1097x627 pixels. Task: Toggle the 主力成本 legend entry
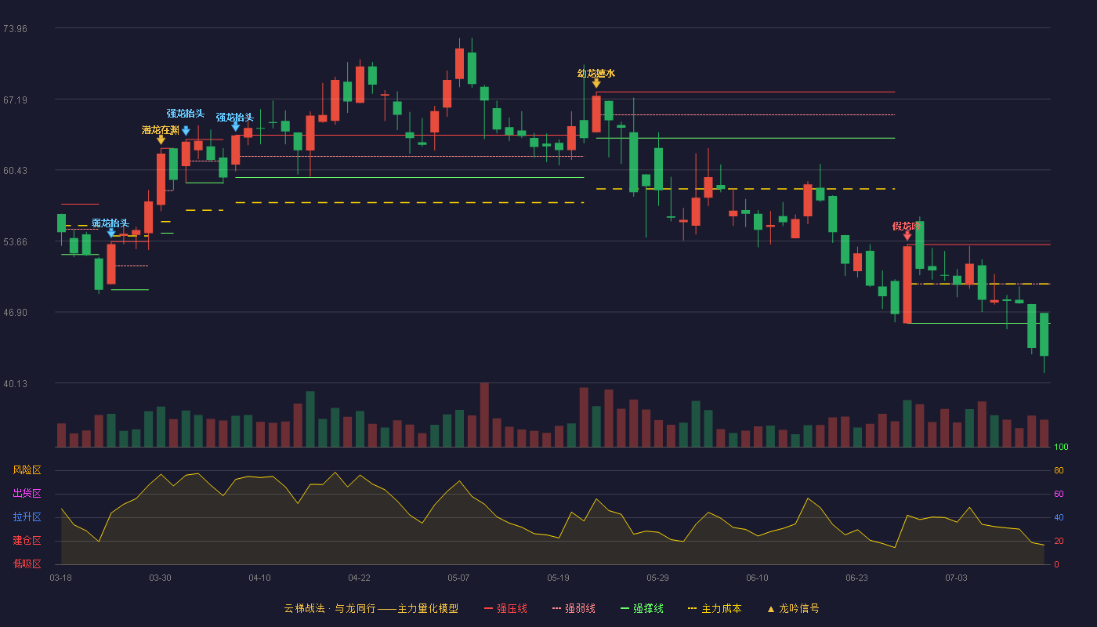[715, 608]
